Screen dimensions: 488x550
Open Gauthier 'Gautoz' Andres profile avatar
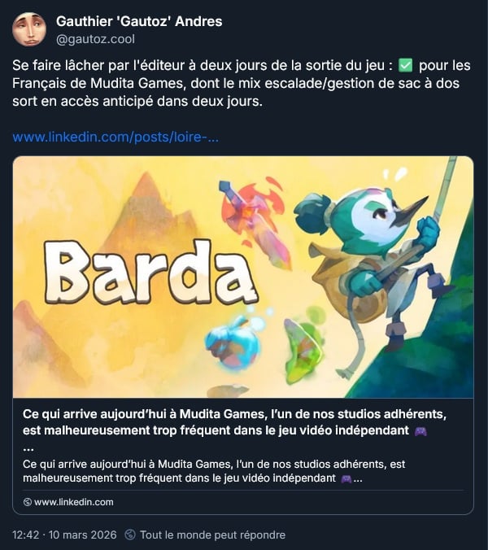tap(29, 29)
